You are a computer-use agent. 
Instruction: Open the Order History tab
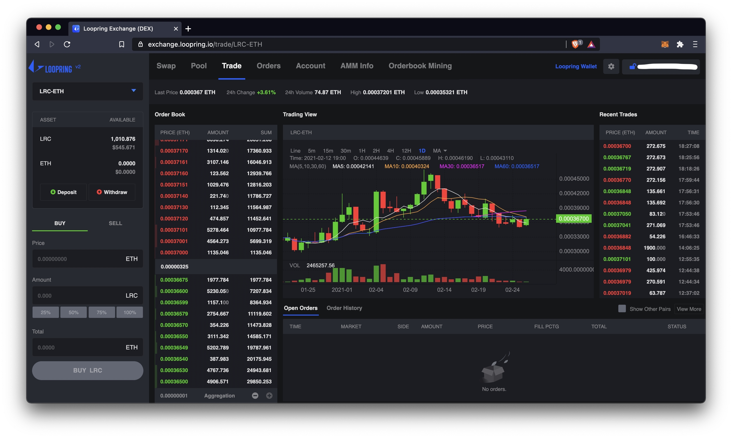pyautogui.click(x=344, y=308)
